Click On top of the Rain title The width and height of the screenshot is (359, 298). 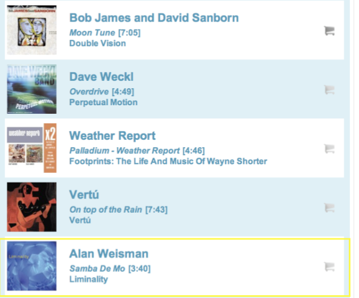coord(105,210)
